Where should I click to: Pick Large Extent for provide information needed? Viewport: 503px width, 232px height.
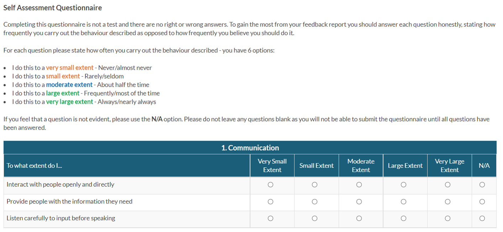tap(403, 202)
